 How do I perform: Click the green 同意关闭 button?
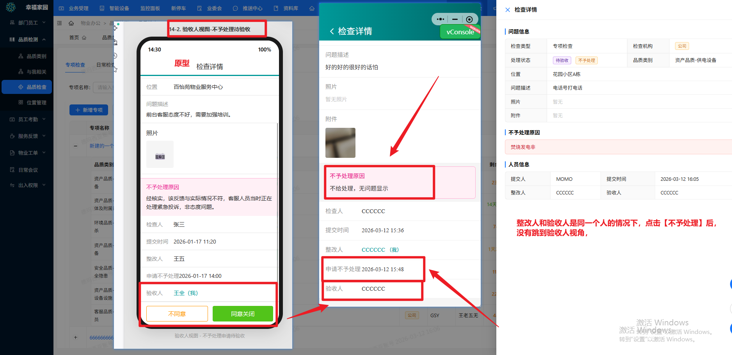point(242,314)
